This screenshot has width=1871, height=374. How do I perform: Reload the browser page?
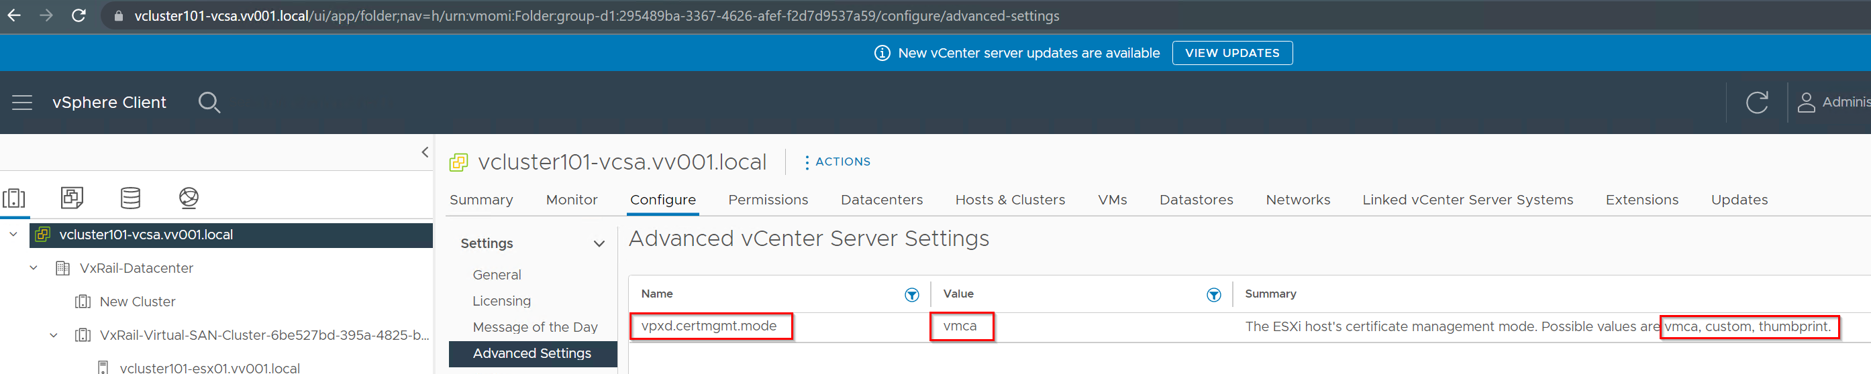79,15
